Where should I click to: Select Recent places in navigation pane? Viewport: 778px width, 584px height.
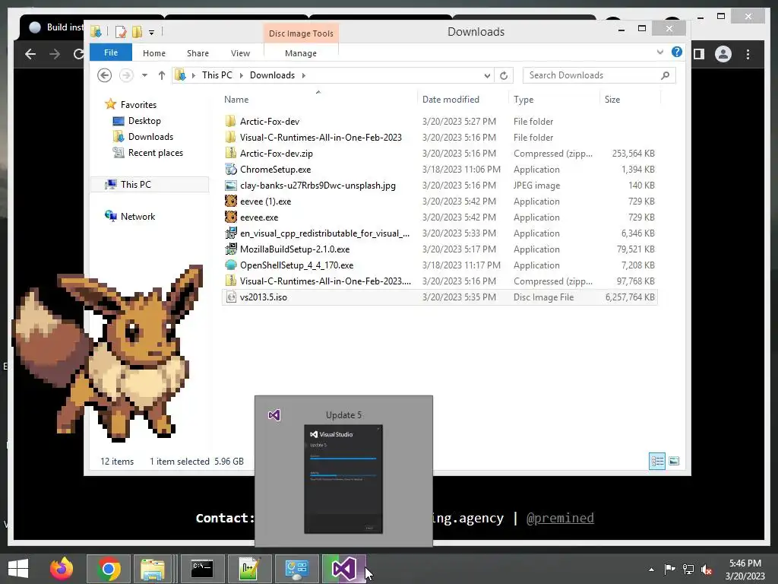click(155, 152)
